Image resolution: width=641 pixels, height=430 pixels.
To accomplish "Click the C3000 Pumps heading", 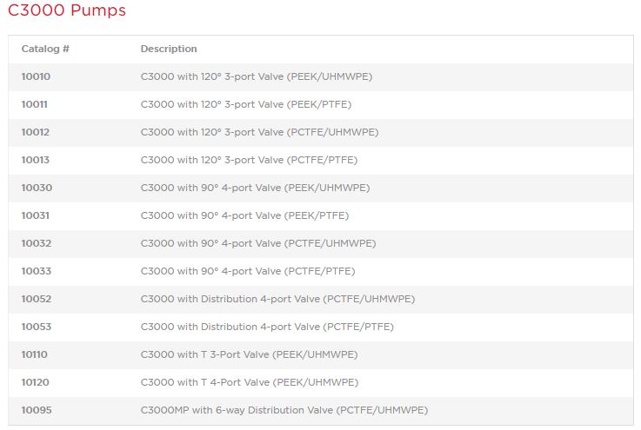I will click(67, 11).
